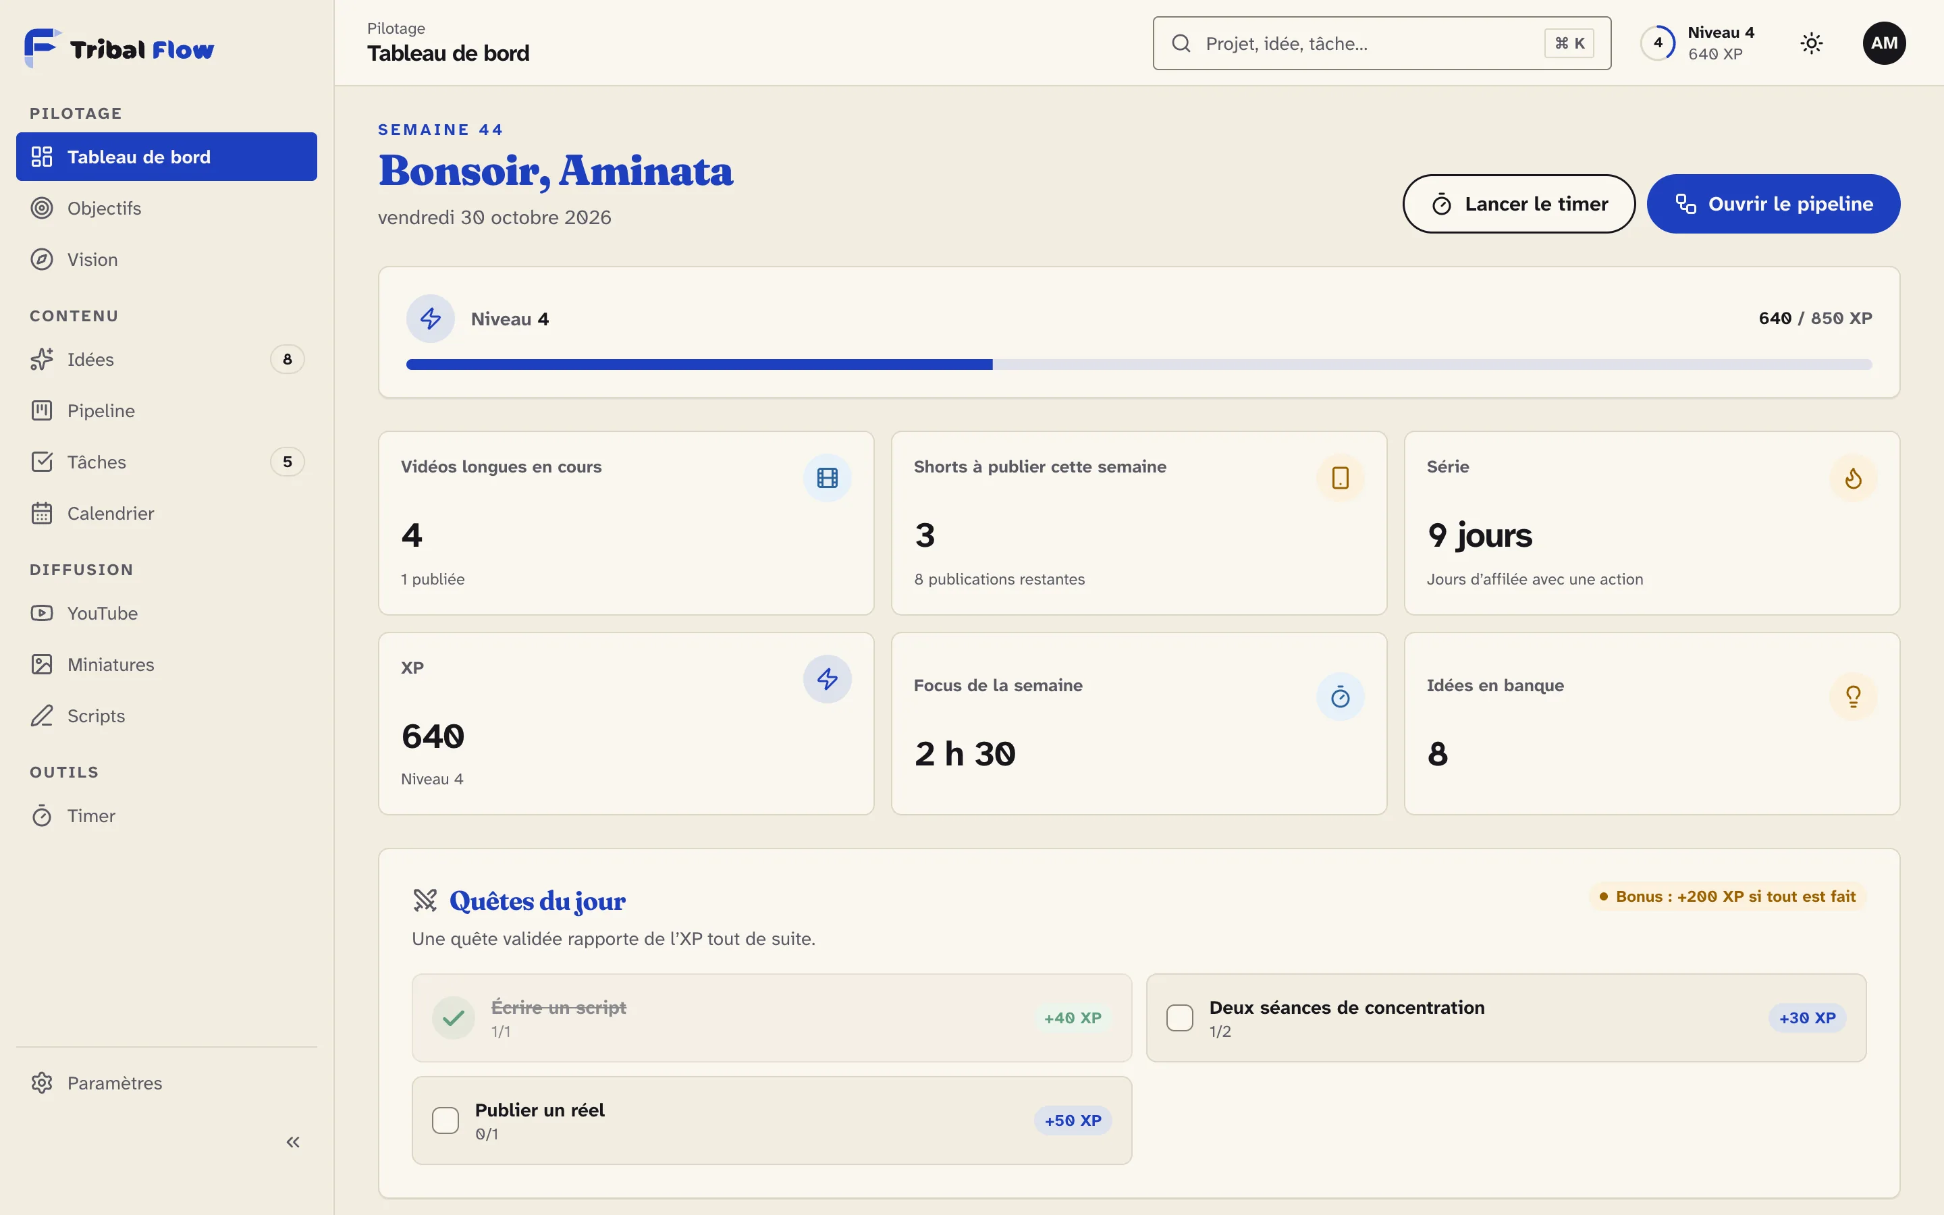1944x1215 pixels.
Task: Click the timer icon on Focus card
Action: [x=1340, y=697]
